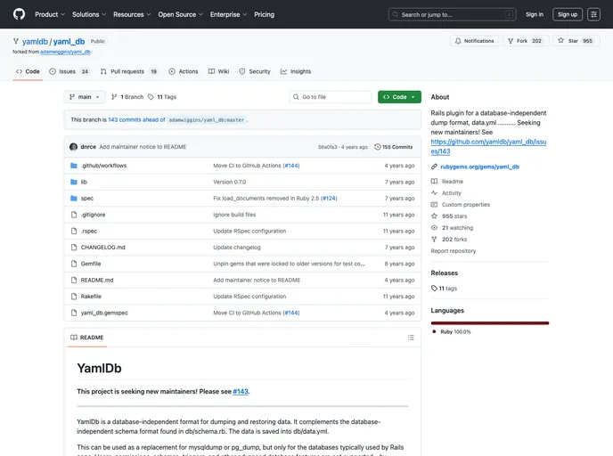This screenshot has height=456, width=613.
Task: Select the Code tab
Action: click(x=28, y=71)
